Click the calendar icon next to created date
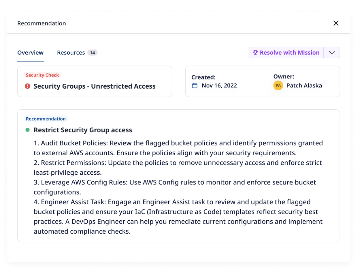 coord(195,85)
